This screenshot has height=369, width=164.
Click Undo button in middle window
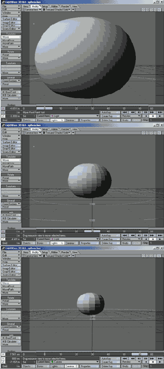pos(126,243)
